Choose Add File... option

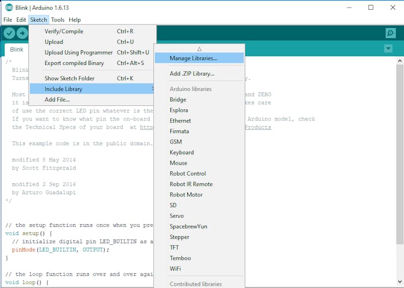[92, 100]
